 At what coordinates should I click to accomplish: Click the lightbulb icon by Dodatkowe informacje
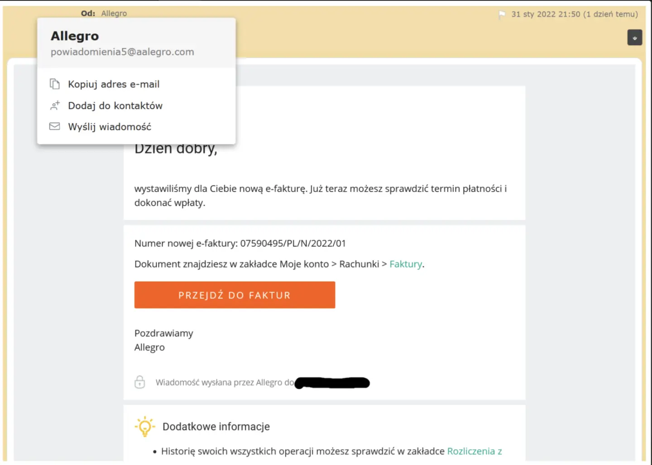tap(145, 427)
